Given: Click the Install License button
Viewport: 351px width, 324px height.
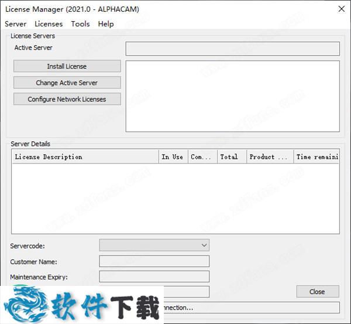Looking at the screenshot, I should click(67, 66).
